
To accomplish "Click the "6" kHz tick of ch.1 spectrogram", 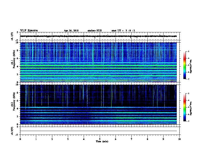I will click(18, 58).
